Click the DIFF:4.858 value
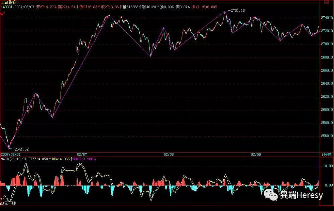This screenshot has width=334, height=211. (38, 159)
